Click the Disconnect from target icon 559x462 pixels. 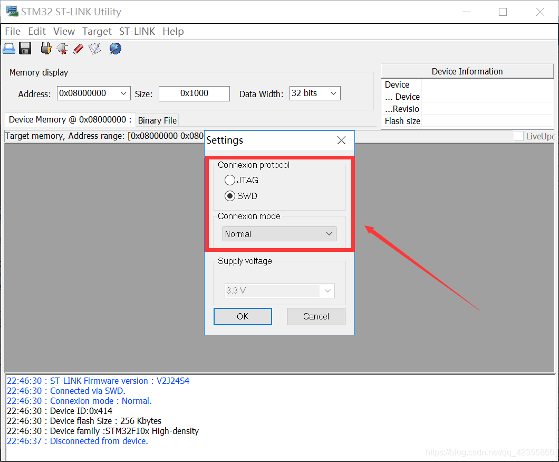(62, 49)
